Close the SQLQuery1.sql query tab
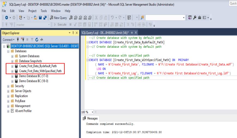 136,33
